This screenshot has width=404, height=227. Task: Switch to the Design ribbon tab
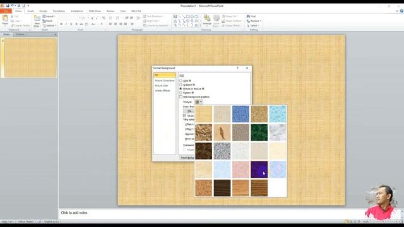(x=44, y=11)
